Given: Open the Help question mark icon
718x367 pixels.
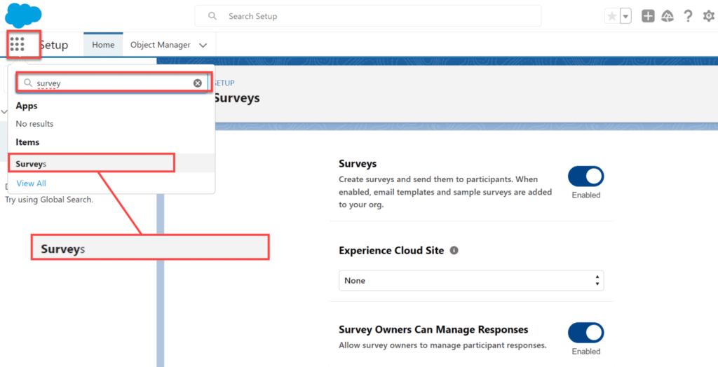Looking at the screenshot, I should [688, 16].
